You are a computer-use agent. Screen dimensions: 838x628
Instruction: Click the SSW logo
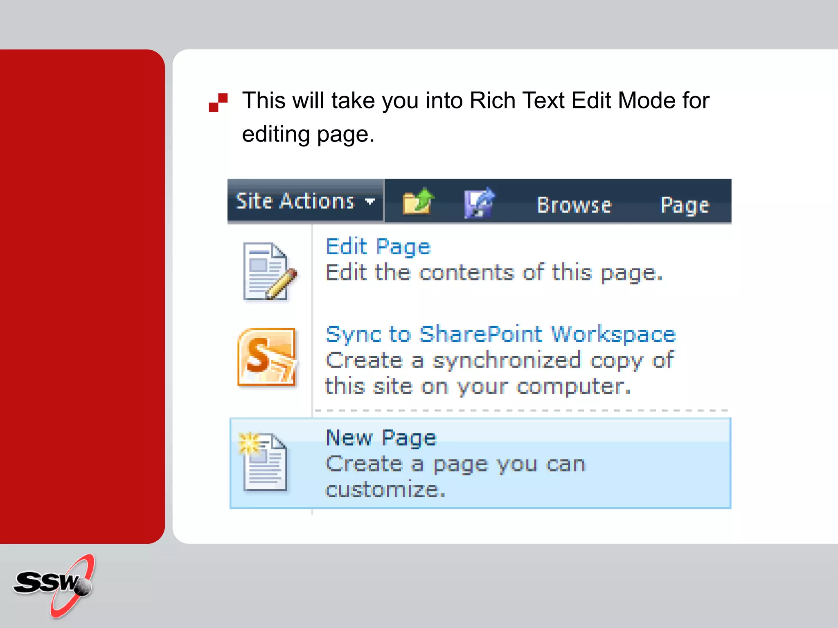point(54,585)
